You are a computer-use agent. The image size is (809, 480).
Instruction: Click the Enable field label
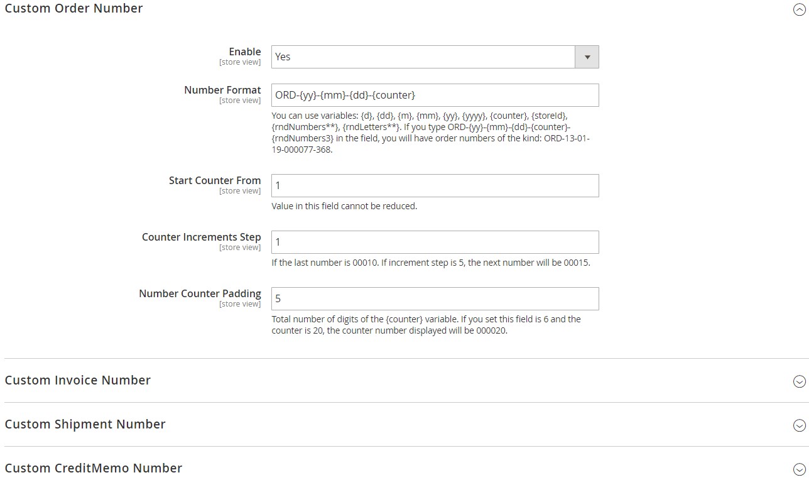tap(245, 52)
